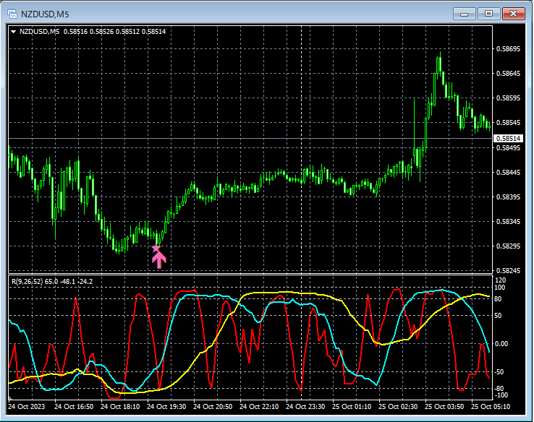Click the pink up-arrow buy signal
This screenshot has width=534, height=422.
(x=159, y=260)
